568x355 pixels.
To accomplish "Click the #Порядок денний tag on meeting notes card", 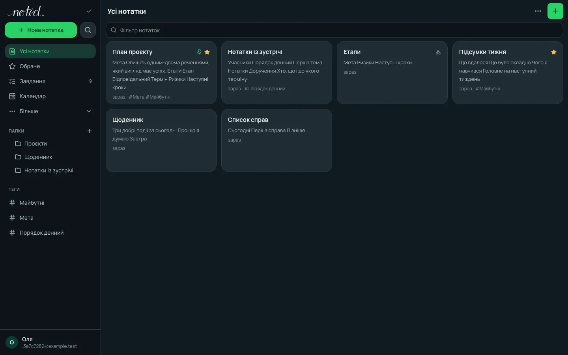I will tap(265, 89).
